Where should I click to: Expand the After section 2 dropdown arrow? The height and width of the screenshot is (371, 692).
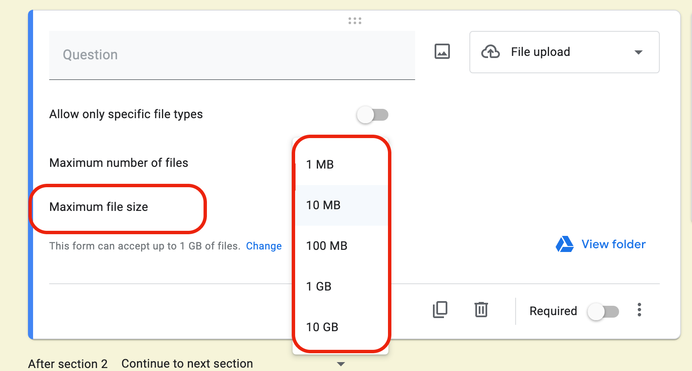340,364
